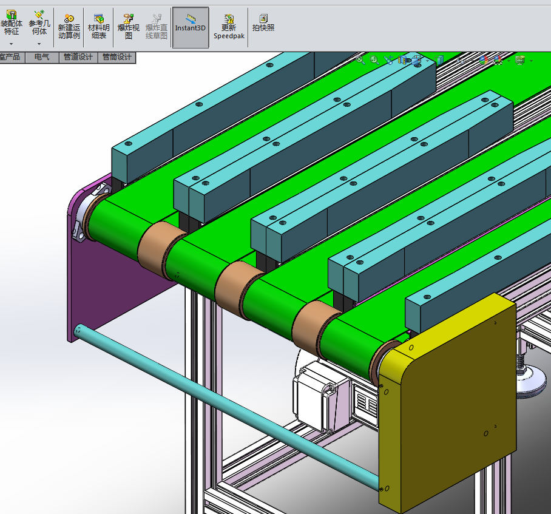Expand the View Orientation dropdown arrow
Viewport: 551px width, 514px height.
coord(427,61)
